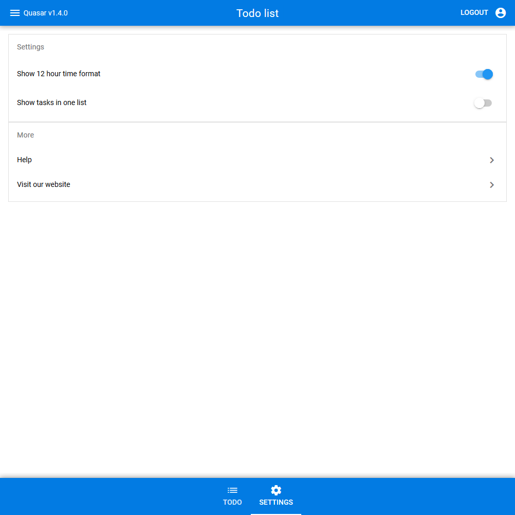
Task: Click Show tasks in one list label
Action: coord(51,102)
